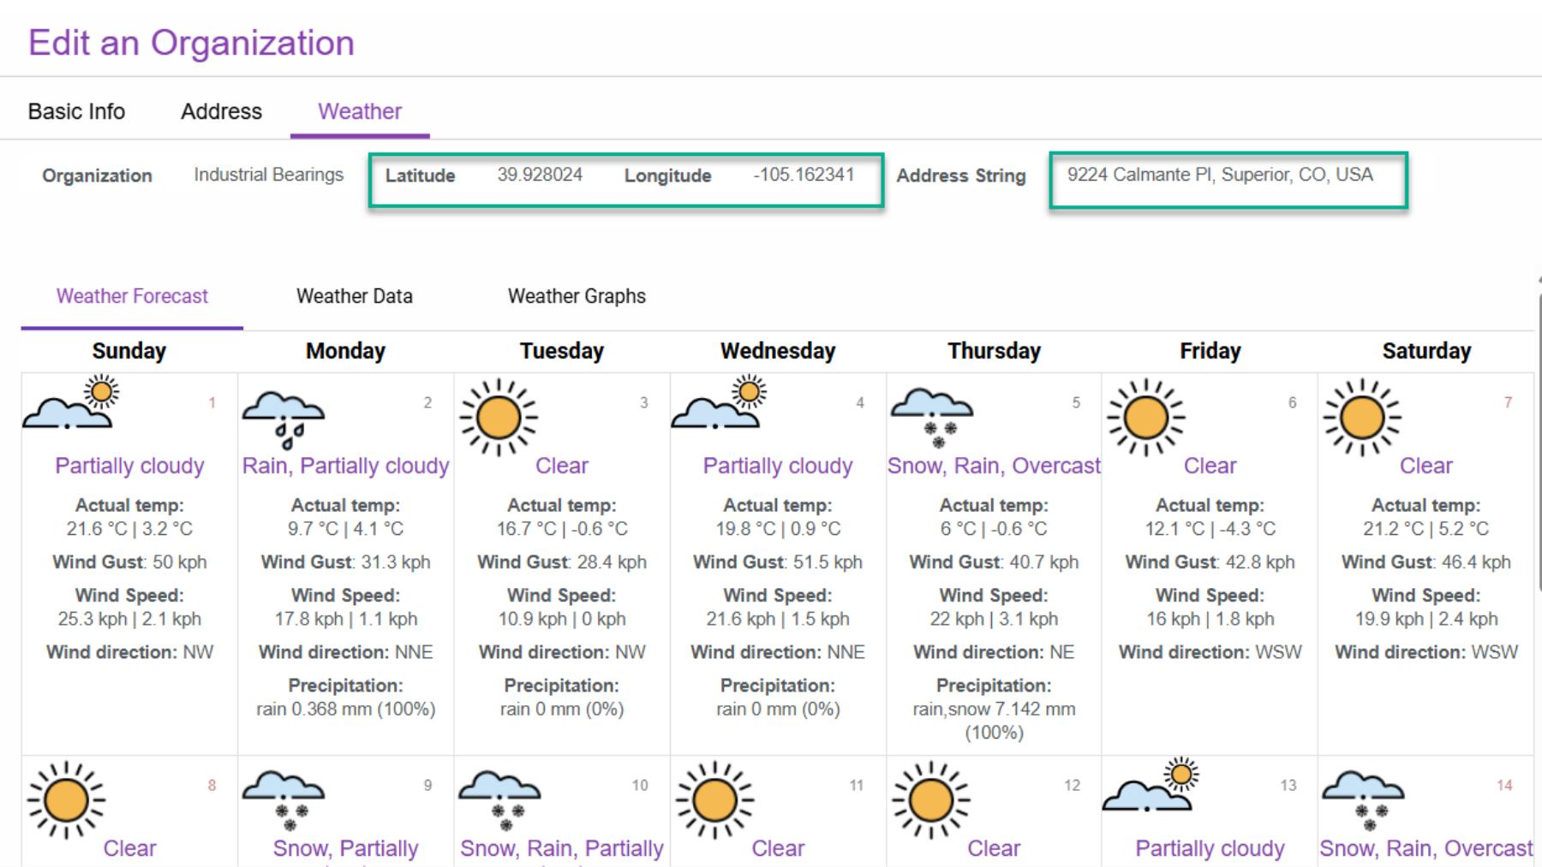Click organization name Industrial Bearings
Viewport: 1542px width, 867px height.
(x=268, y=175)
